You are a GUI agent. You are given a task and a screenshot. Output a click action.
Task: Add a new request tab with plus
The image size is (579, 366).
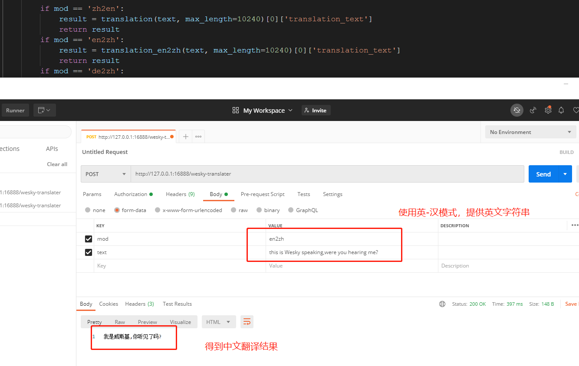point(185,137)
